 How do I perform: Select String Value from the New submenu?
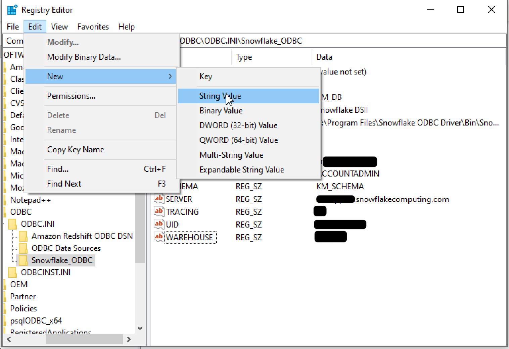[x=220, y=96]
